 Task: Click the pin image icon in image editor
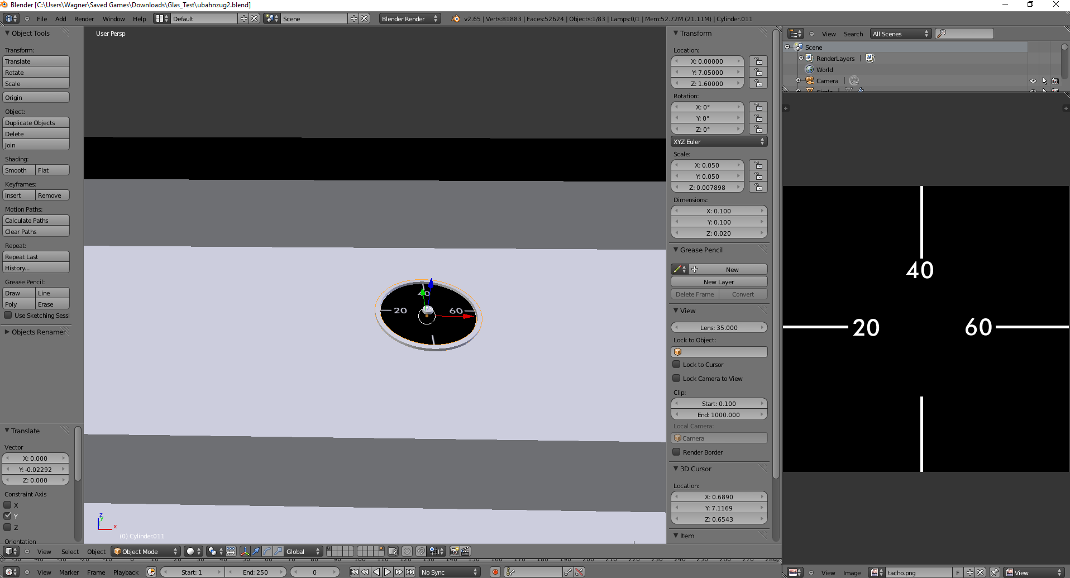(995, 572)
